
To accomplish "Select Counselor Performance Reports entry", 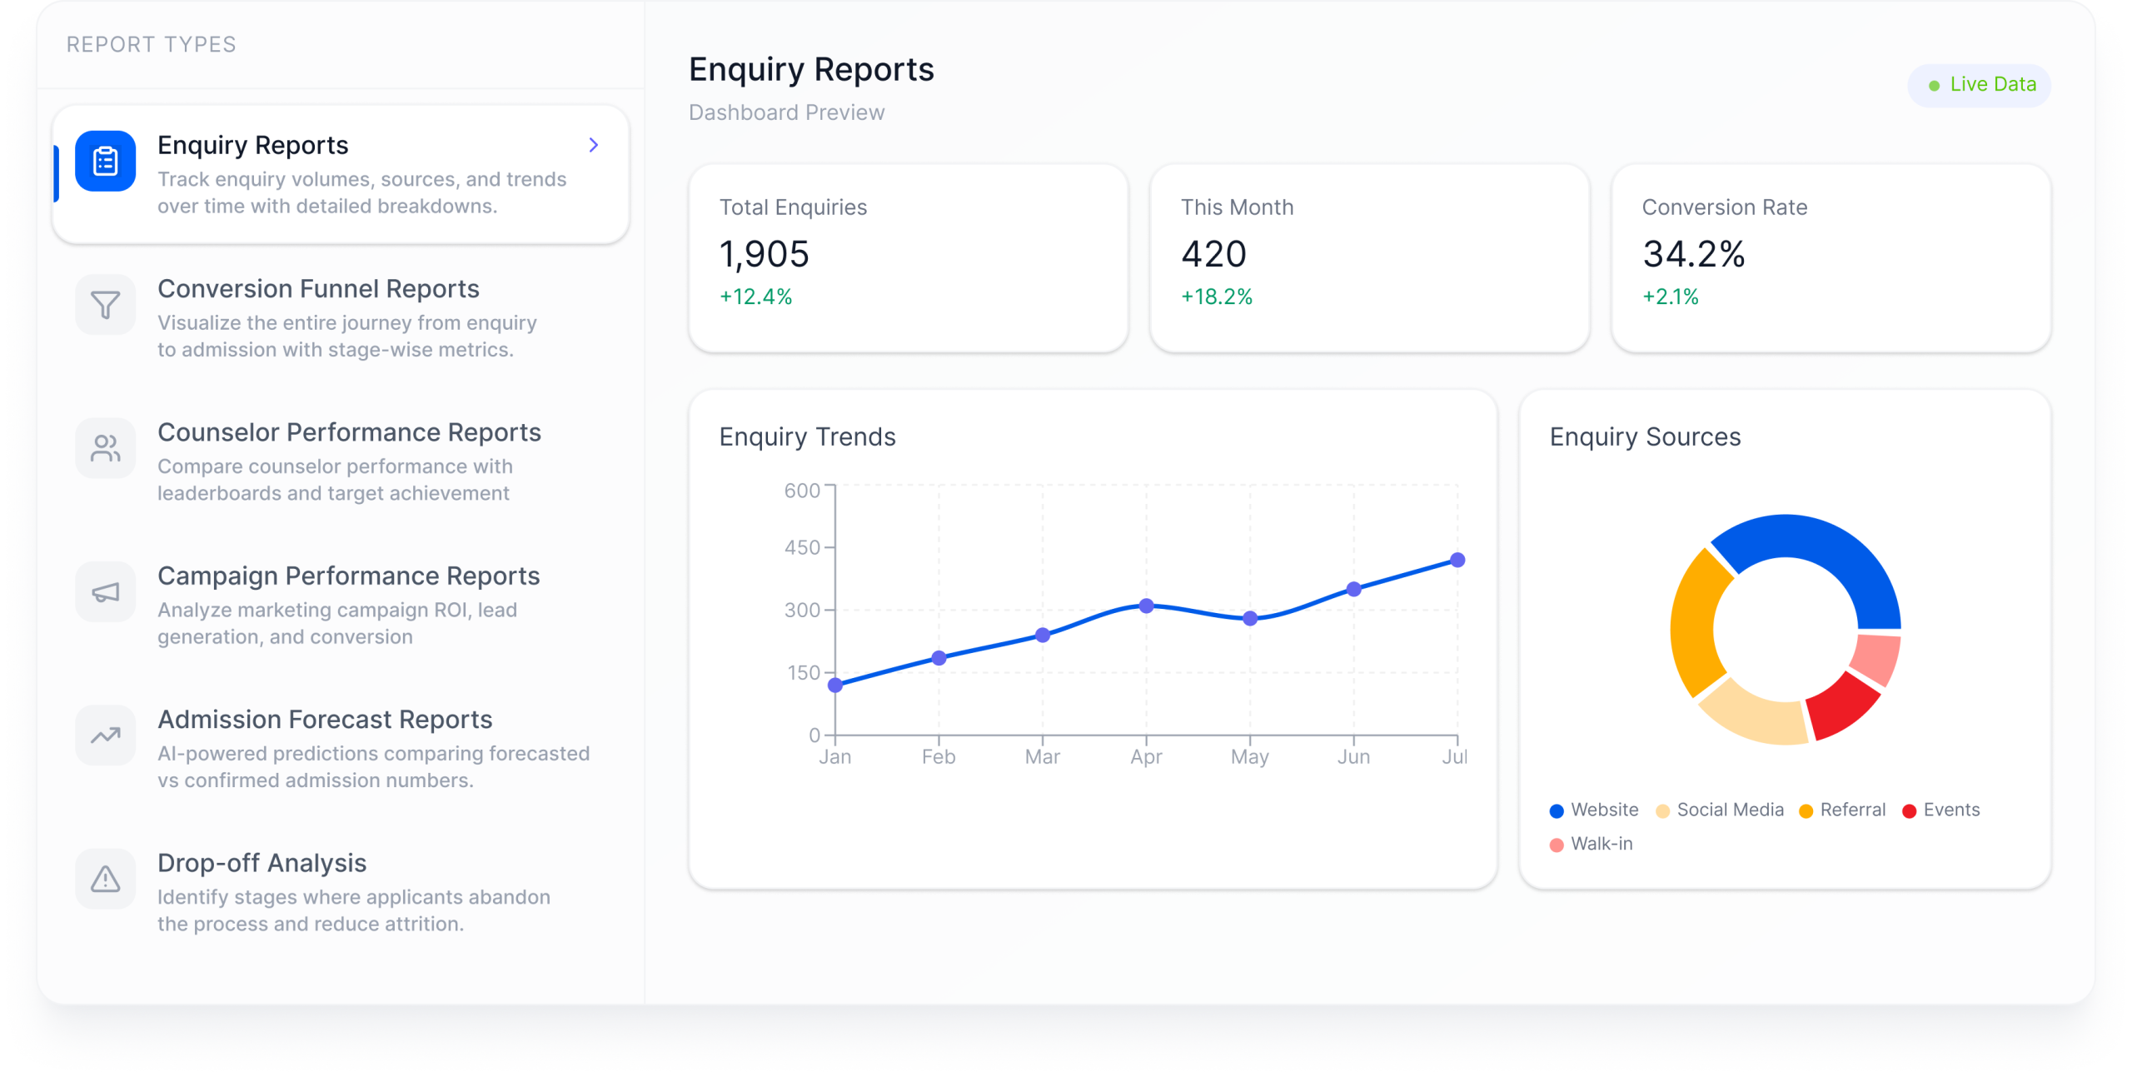I will [x=349, y=432].
